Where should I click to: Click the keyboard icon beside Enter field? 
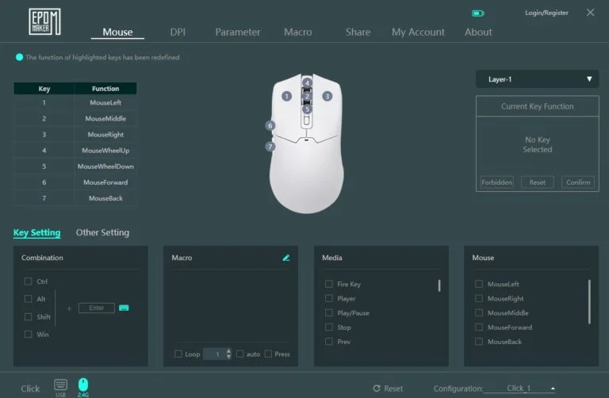pyautogui.click(x=124, y=308)
